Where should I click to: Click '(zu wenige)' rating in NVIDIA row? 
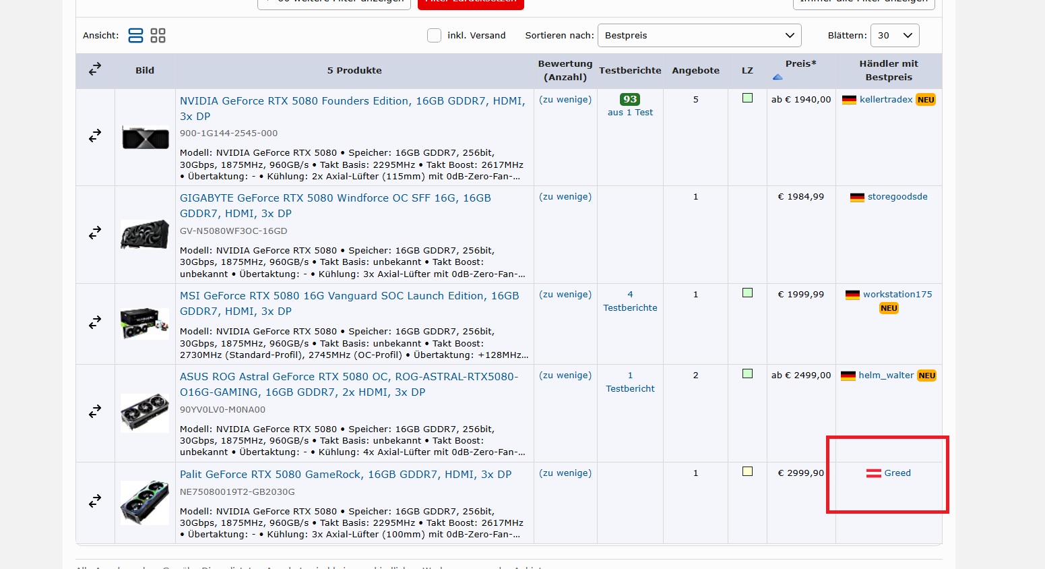click(x=565, y=100)
